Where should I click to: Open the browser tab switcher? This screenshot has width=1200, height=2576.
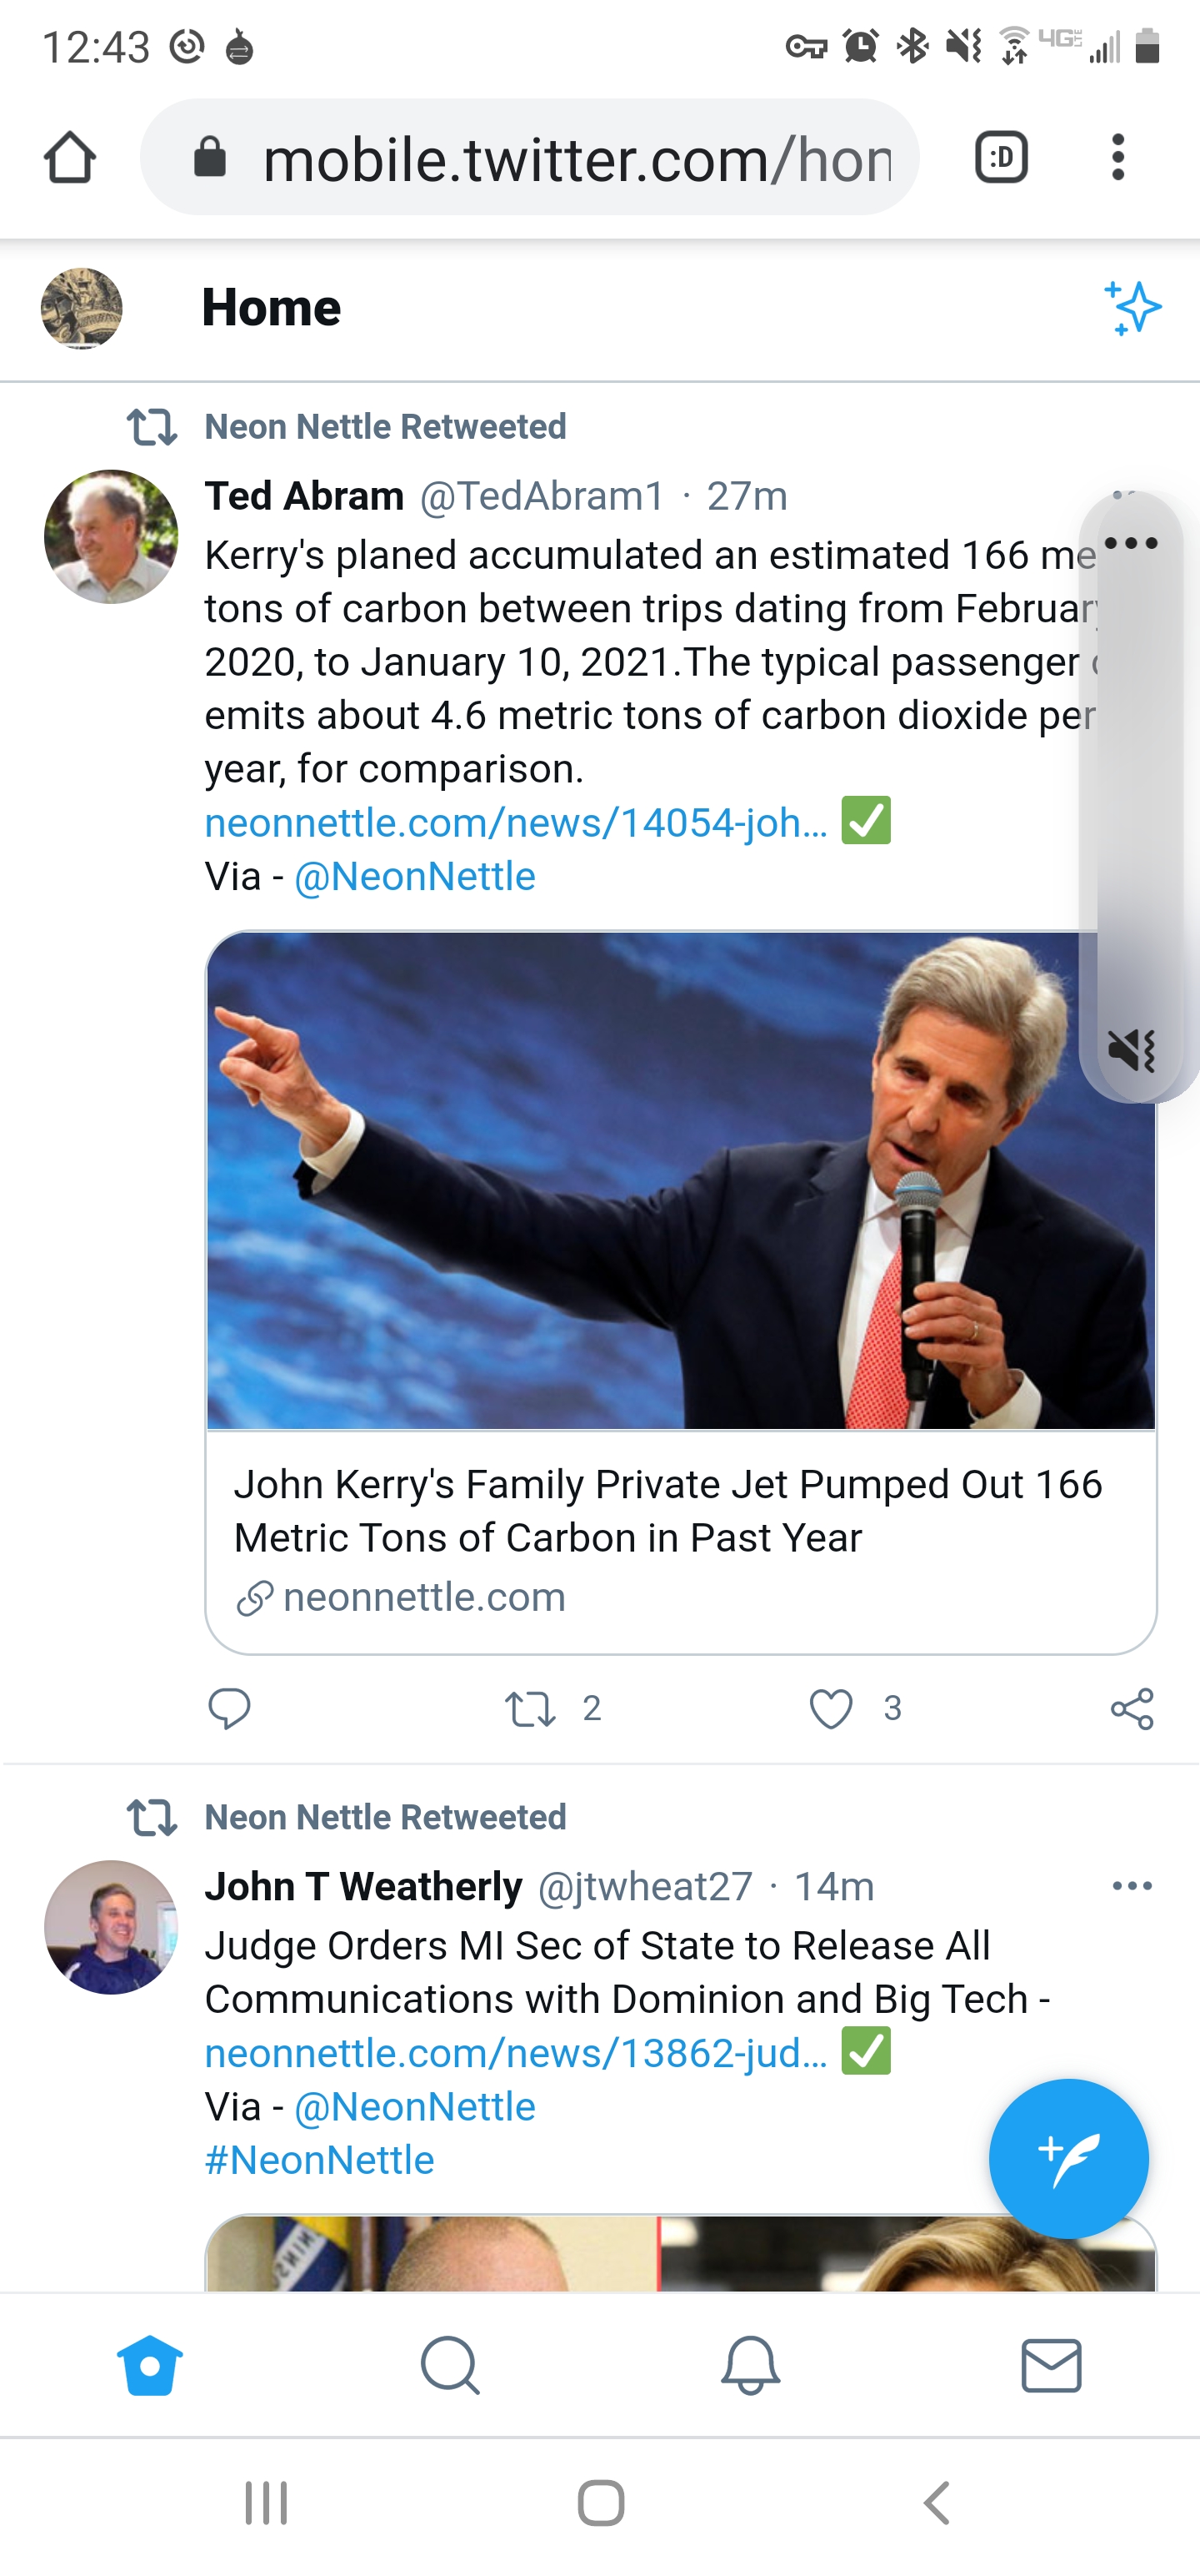[x=1001, y=158]
